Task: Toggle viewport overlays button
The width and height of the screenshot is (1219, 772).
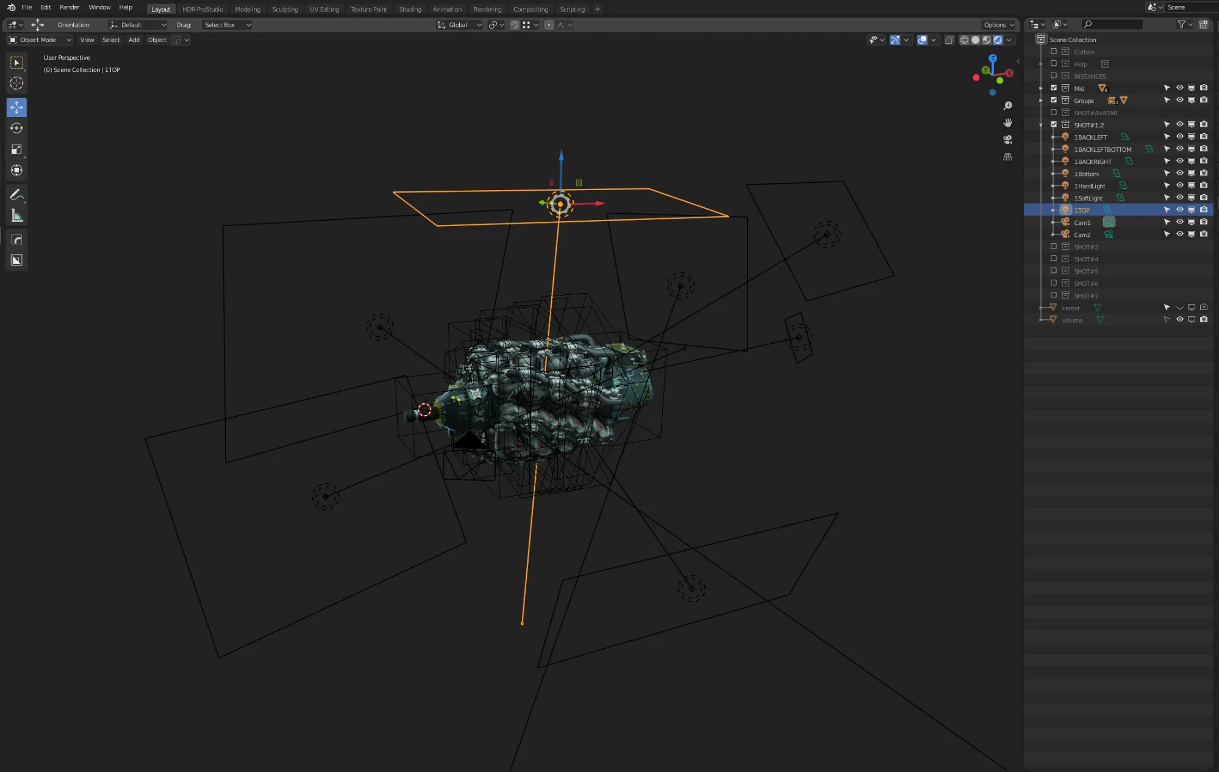Action: click(922, 40)
